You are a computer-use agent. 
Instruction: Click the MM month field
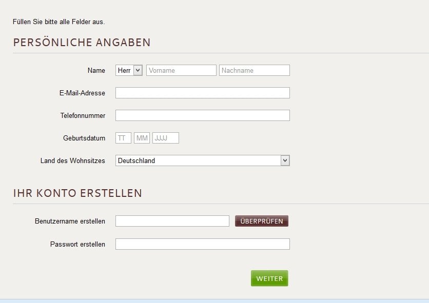tap(142, 138)
